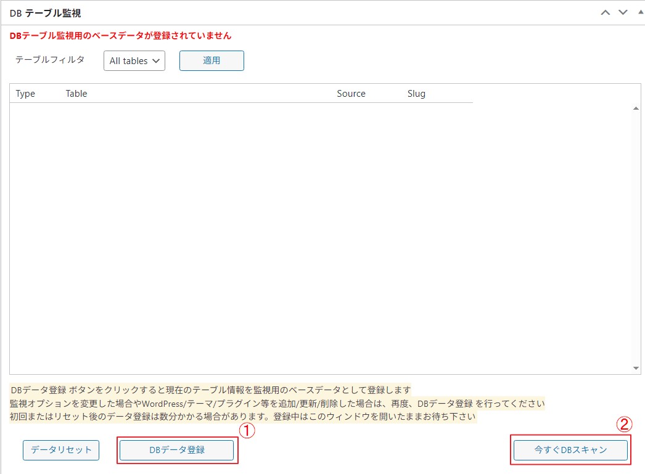Move the DB テーブル監視 panel down
This screenshot has height=474, width=645.
tap(623, 12)
